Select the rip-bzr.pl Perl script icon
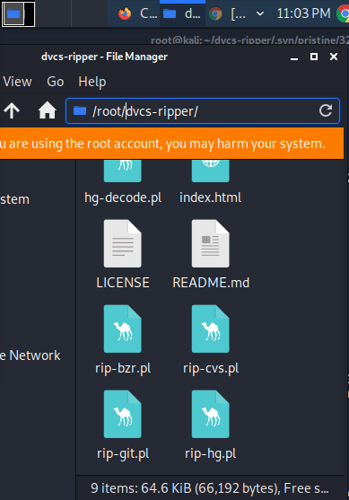Screen dimensions: 349x500 pos(122,329)
